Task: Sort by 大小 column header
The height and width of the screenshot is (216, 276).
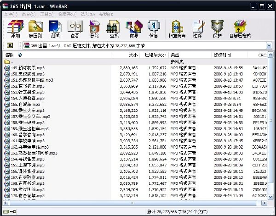Action: [125, 55]
